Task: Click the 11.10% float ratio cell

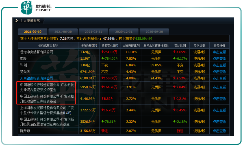Action: 131,52
